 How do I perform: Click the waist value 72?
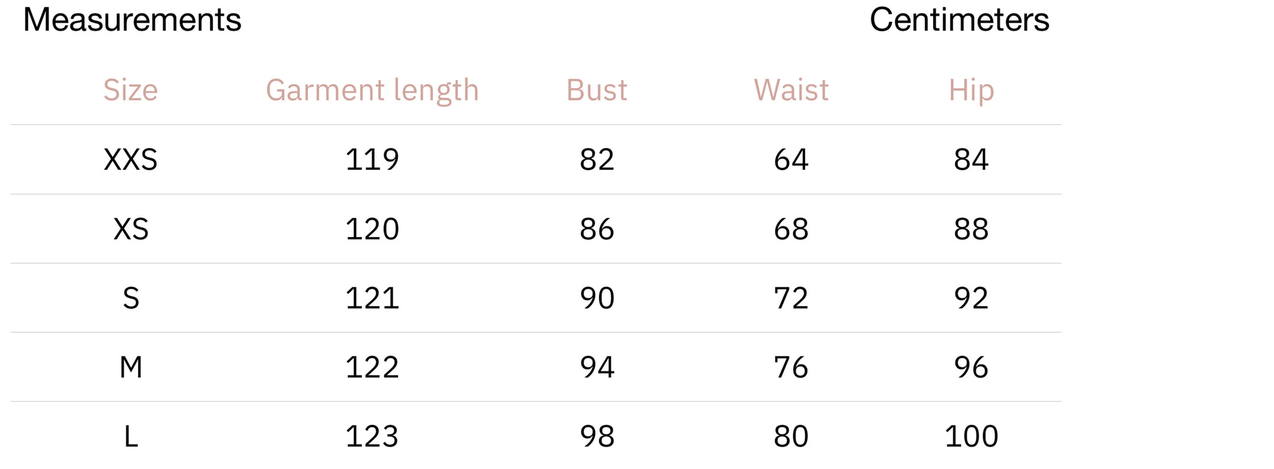[x=791, y=298]
